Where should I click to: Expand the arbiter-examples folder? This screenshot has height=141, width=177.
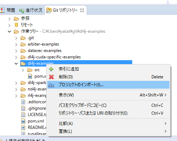pos(16,45)
